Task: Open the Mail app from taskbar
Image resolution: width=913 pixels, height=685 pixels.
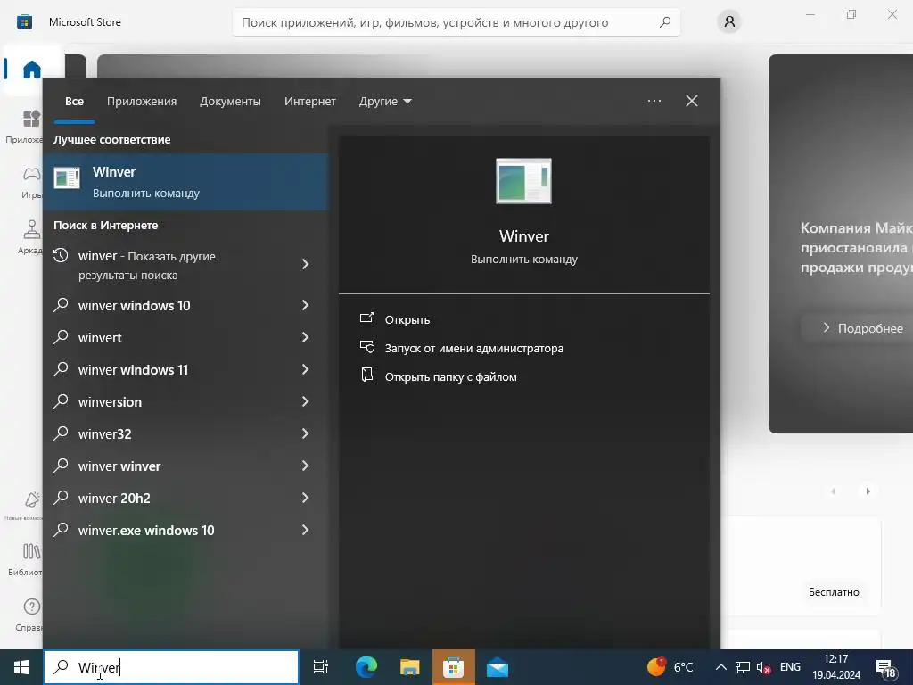Action: click(498, 667)
